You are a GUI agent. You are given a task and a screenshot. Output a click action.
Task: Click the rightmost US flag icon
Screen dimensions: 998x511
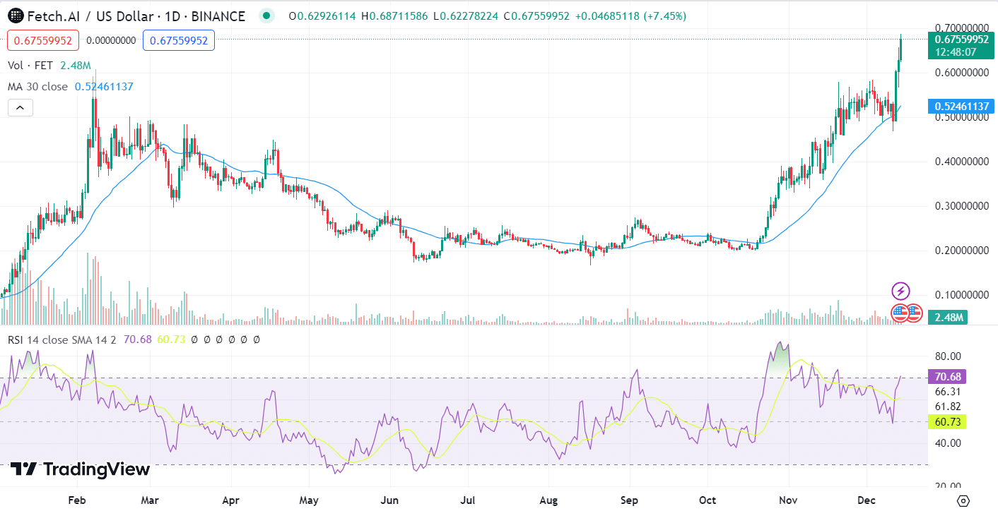click(x=914, y=313)
